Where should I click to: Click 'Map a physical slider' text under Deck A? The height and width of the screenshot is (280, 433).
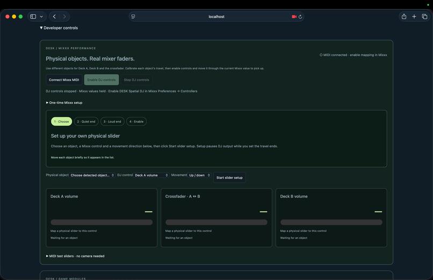74,231
